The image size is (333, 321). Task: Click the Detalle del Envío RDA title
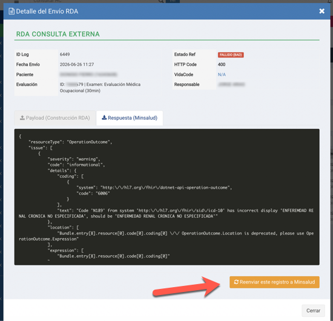[x=47, y=11]
